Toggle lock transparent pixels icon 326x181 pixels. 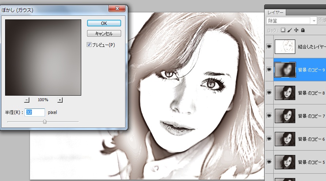pyautogui.click(x=283, y=30)
